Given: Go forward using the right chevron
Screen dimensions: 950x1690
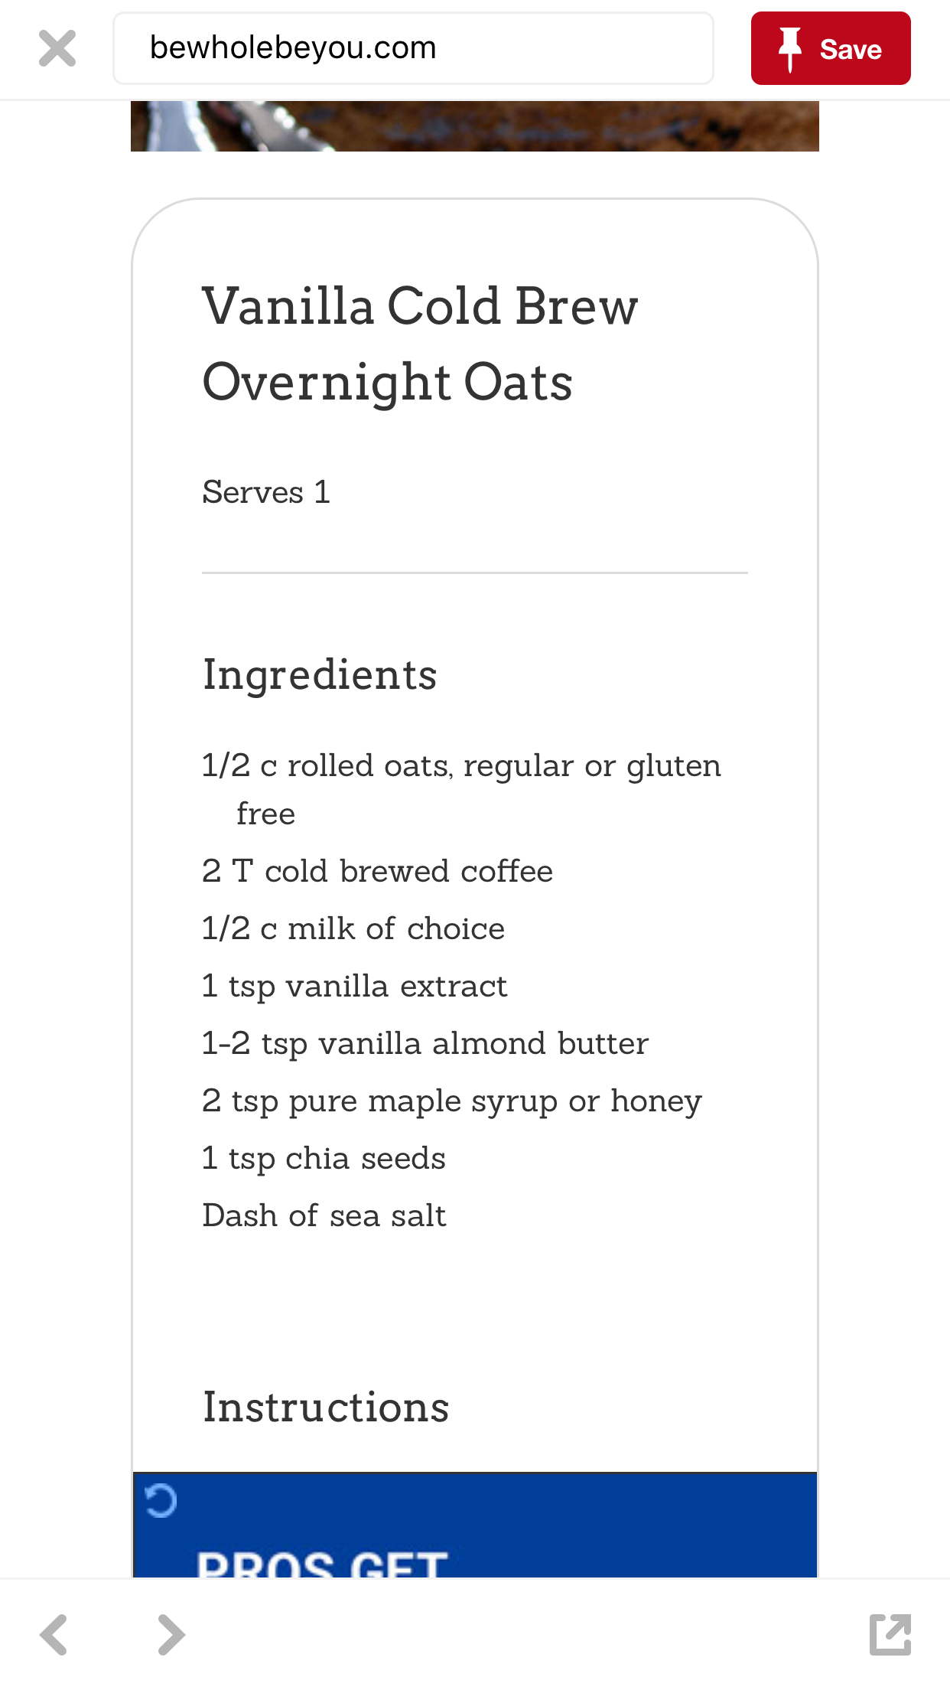Looking at the screenshot, I should pyautogui.click(x=171, y=1635).
